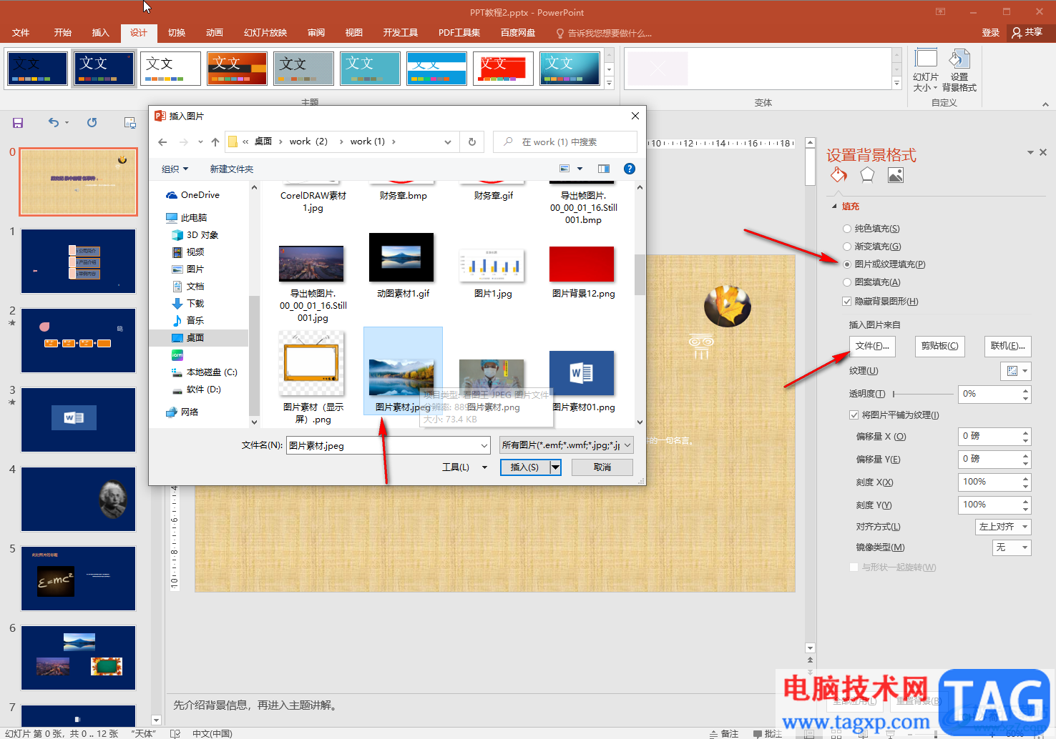Image resolution: width=1056 pixels, height=739 pixels.
Task: Go back in the file dialog
Action: (162, 142)
